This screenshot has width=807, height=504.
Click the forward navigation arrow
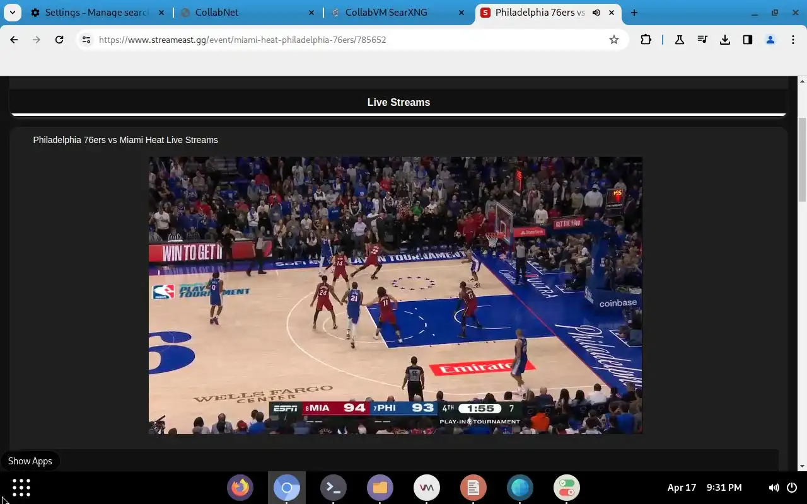click(37, 40)
